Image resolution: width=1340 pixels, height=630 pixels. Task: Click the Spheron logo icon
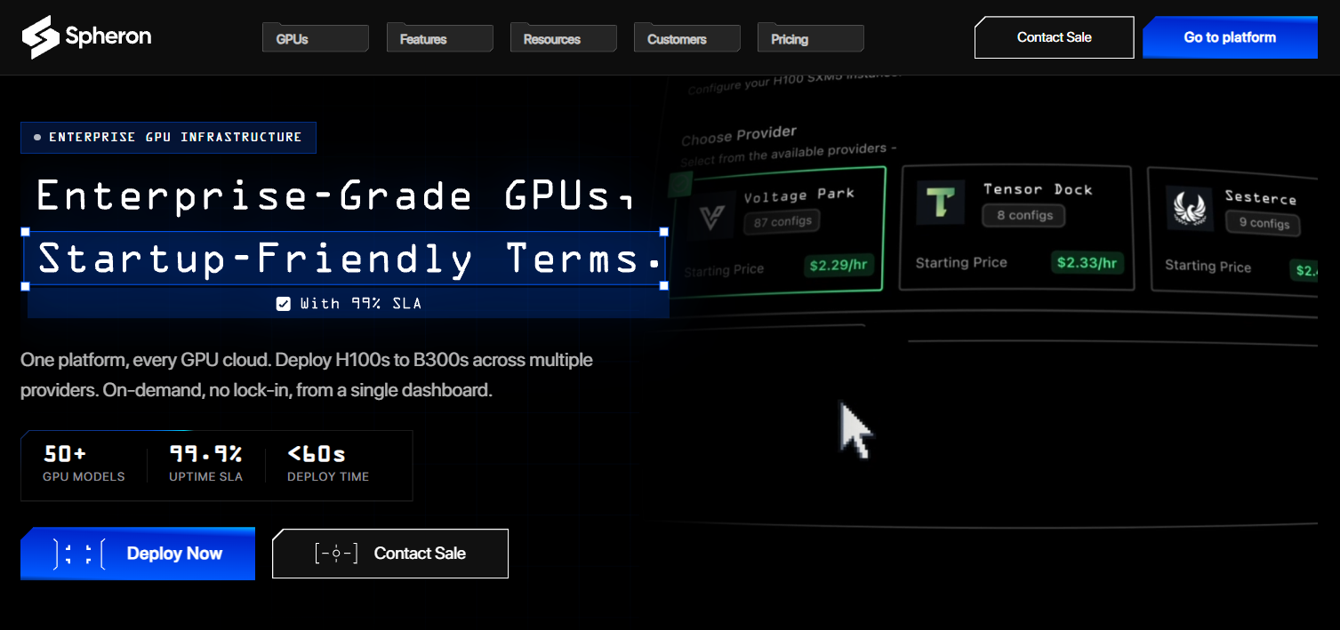pyautogui.click(x=40, y=37)
